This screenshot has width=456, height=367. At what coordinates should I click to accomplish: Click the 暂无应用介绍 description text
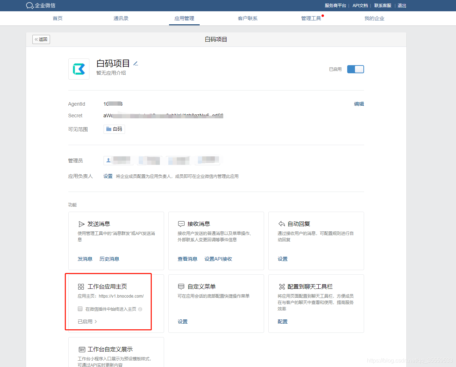[111, 73]
